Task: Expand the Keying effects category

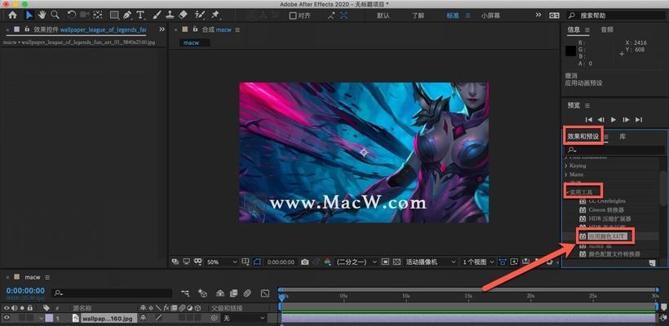Action: click(x=565, y=165)
